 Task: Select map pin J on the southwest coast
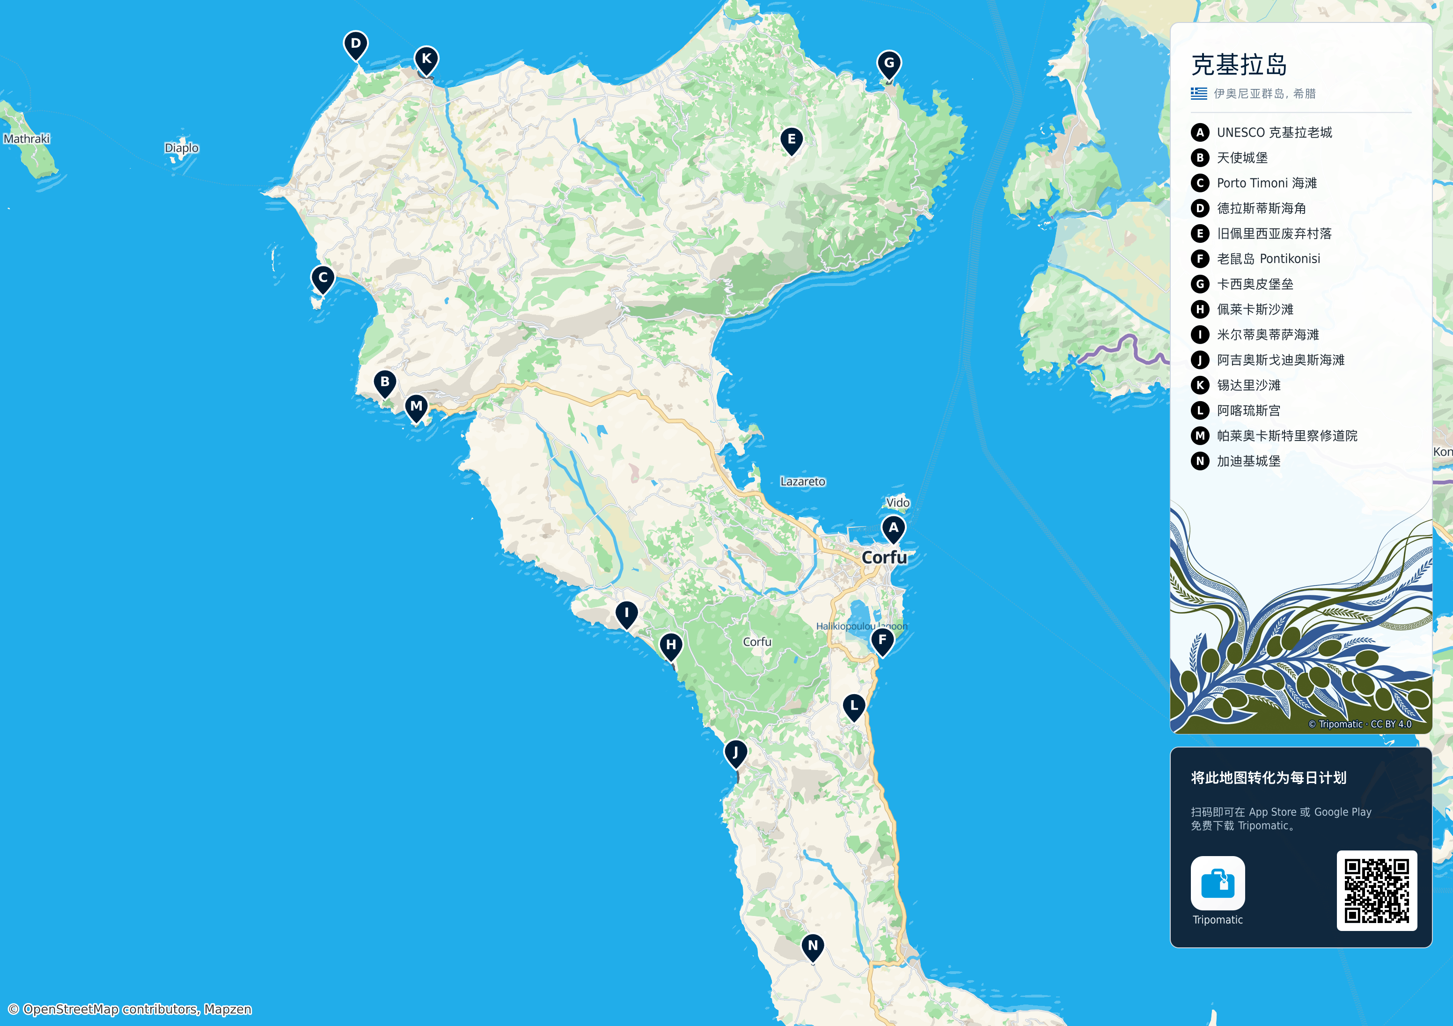pyautogui.click(x=735, y=754)
